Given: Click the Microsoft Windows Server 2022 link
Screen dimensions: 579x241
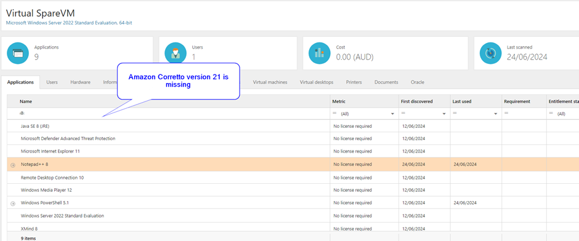Looking at the screenshot, I should pyautogui.click(x=69, y=23).
